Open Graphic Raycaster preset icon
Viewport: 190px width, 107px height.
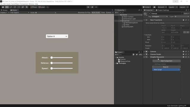[186, 57]
